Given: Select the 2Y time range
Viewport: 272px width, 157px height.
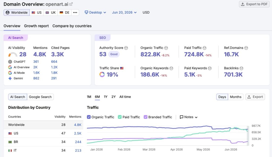Looking at the screenshot, I should (x=113, y=97).
